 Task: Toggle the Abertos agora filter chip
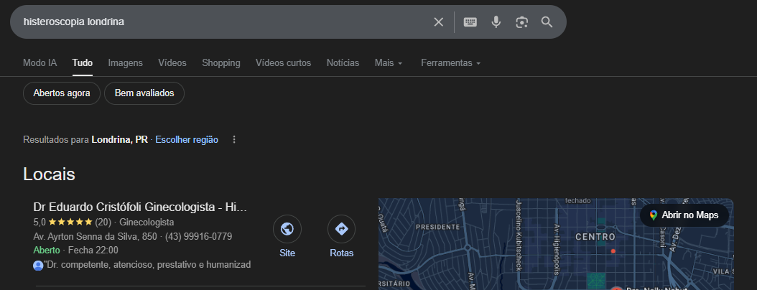point(62,93)
